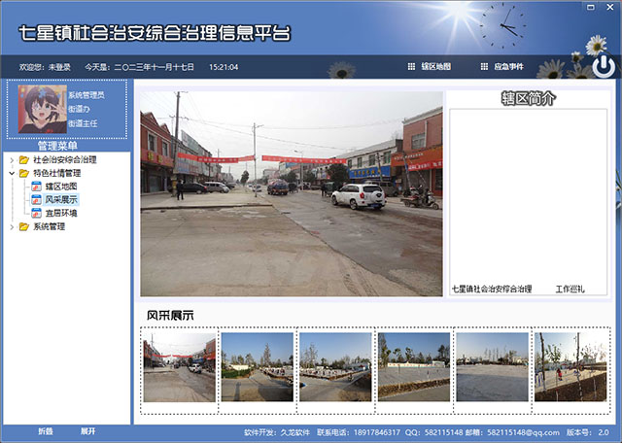Click the email 582115148@qq.com
This screenshot has height=443, width=622.
point(524,432)
